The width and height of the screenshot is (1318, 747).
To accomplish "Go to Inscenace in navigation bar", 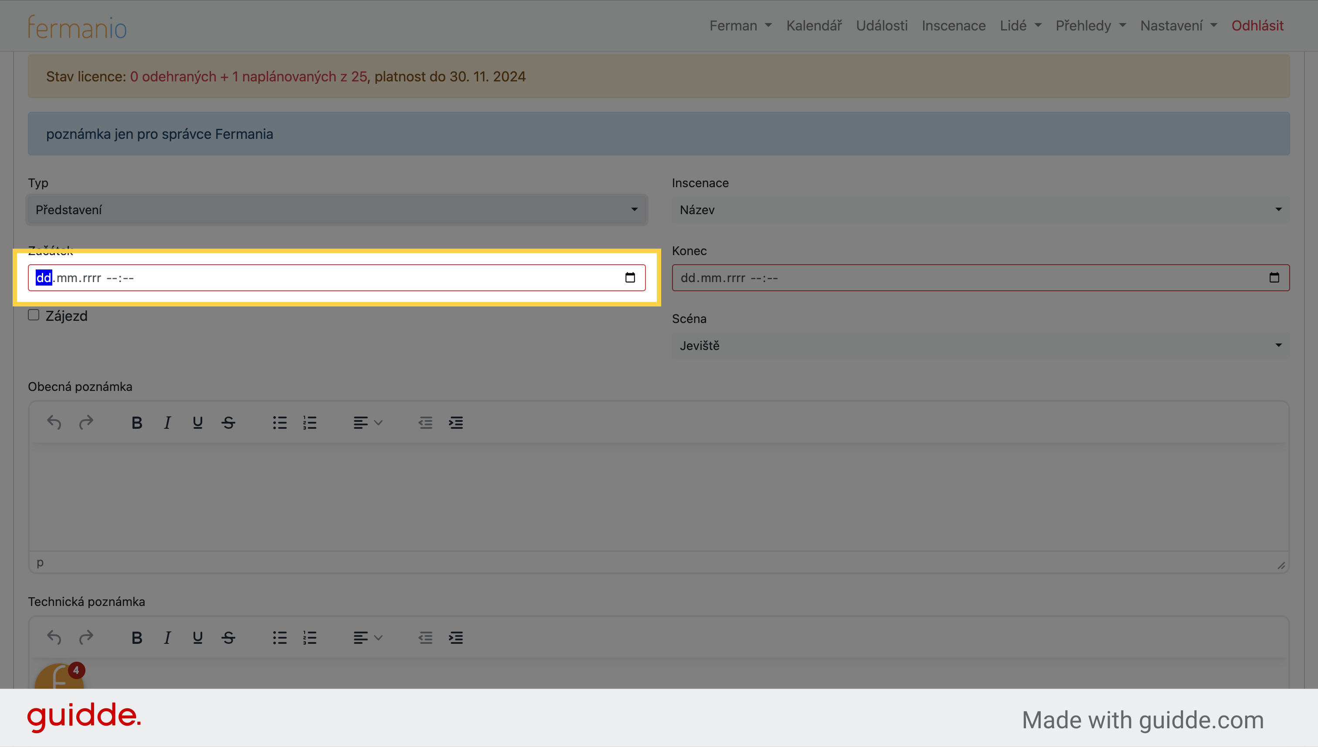I will (953, 26).
